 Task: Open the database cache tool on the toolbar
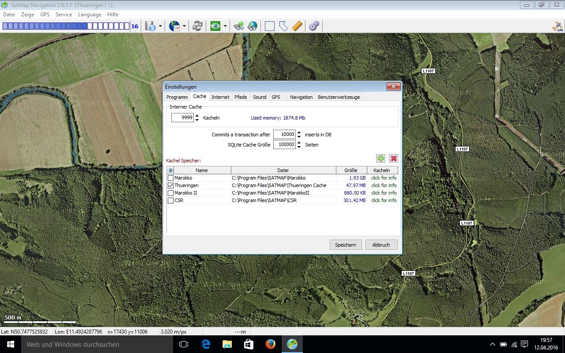tap(150, 26)
